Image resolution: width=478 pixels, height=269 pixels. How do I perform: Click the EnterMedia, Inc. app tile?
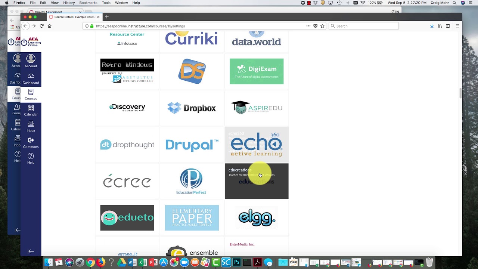tap(257, 247)
